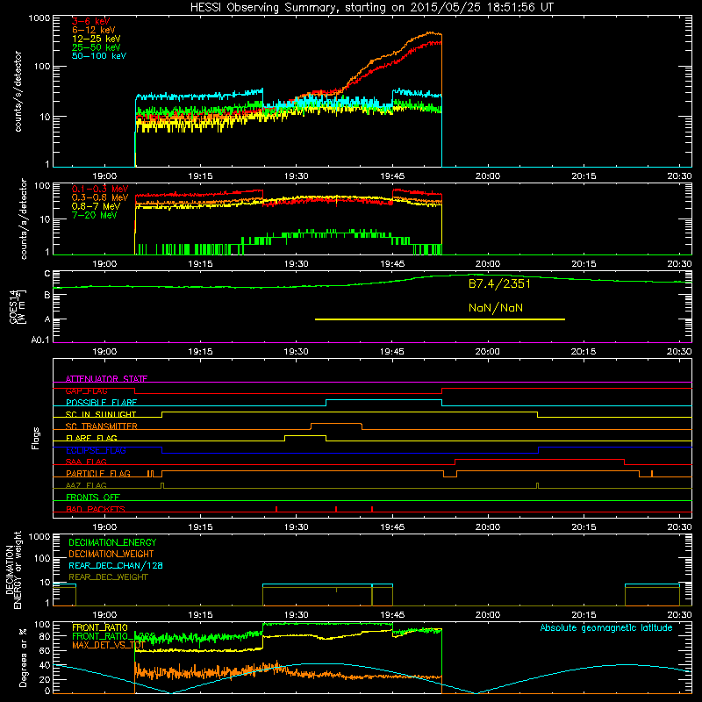The width and height of the screenshot is (702, 702).
Task: Click the first red BAD_PACKETS tick mark
Action: click(276, 509)
